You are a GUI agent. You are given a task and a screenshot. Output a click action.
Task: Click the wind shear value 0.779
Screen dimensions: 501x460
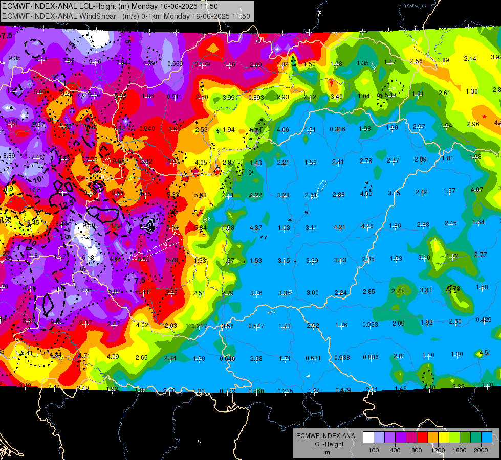(x=202, y=64)
